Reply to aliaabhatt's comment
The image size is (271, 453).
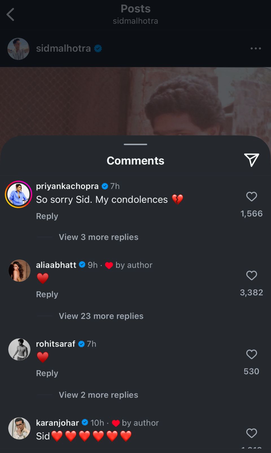(47, 294)
